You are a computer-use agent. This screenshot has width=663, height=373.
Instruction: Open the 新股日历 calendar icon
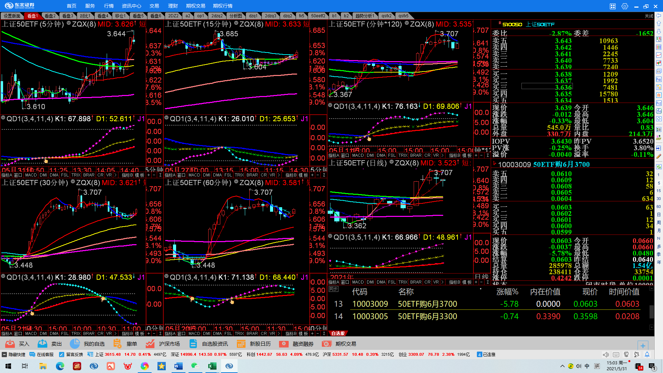(x=241, y=344)
